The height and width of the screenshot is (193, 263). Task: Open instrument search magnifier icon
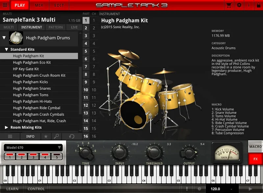[x=56, y=136]
